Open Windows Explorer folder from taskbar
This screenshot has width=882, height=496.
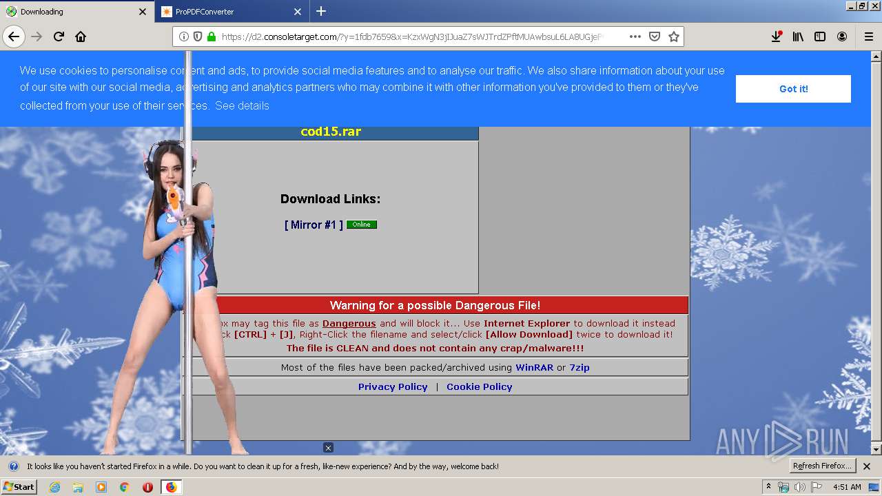tap(78, 487)
